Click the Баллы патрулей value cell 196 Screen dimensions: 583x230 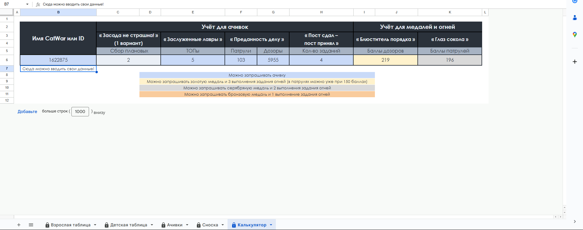point(450,60)
